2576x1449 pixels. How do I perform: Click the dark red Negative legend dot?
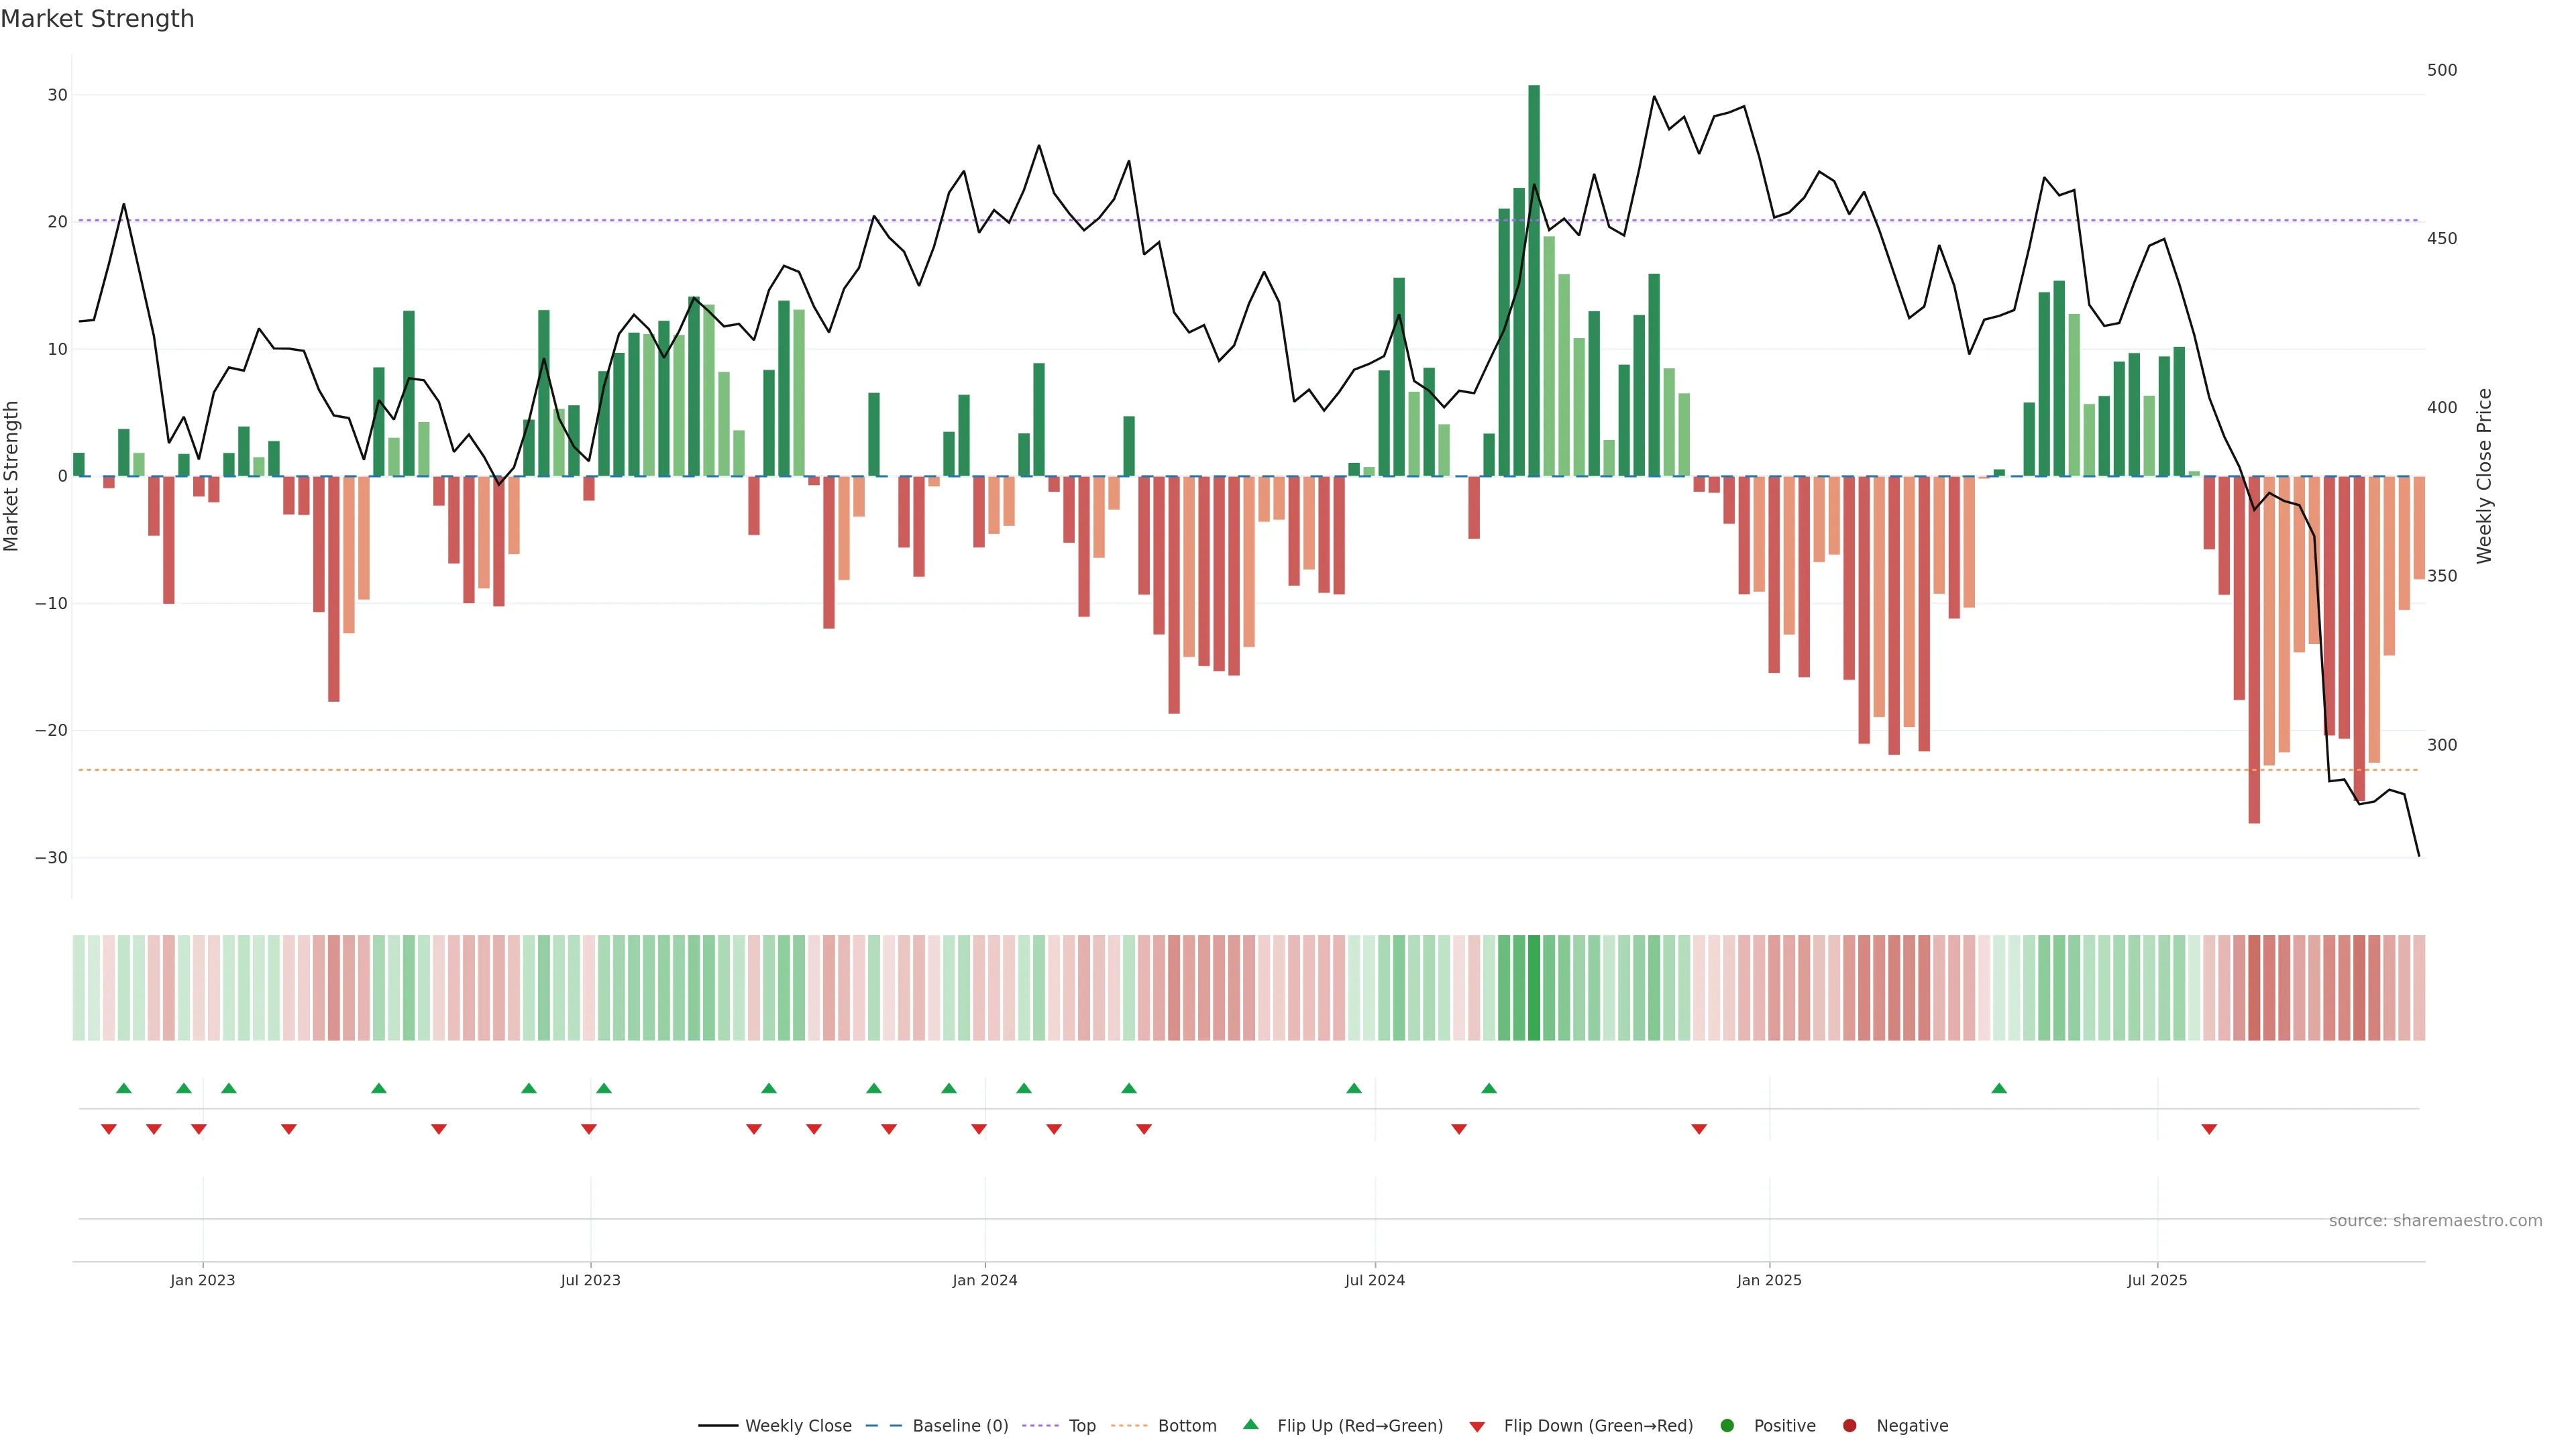click(x=1849, y=1426)
